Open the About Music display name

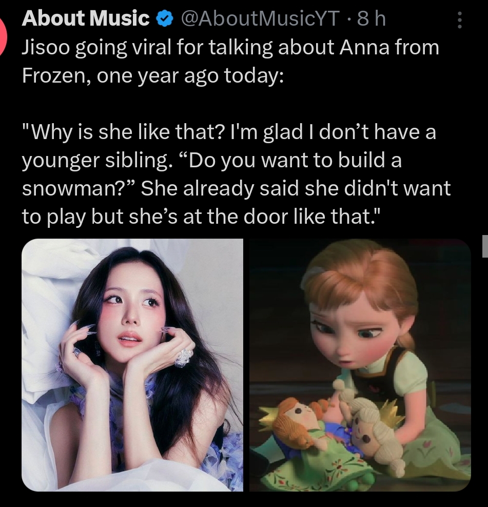86,18
